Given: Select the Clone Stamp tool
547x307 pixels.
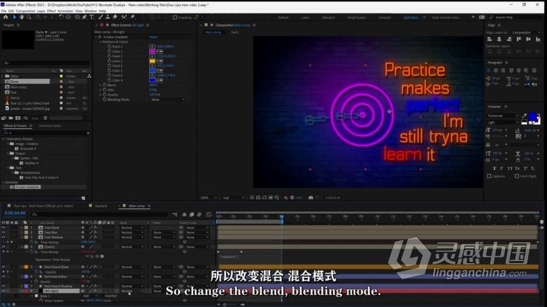Looking at the screenshot, I should [108, 17].
